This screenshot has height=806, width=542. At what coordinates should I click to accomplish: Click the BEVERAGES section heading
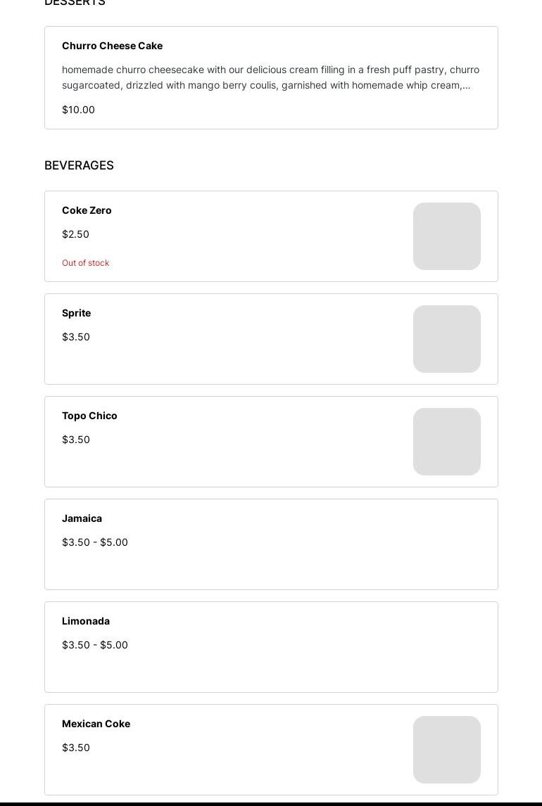click(79, 165)
